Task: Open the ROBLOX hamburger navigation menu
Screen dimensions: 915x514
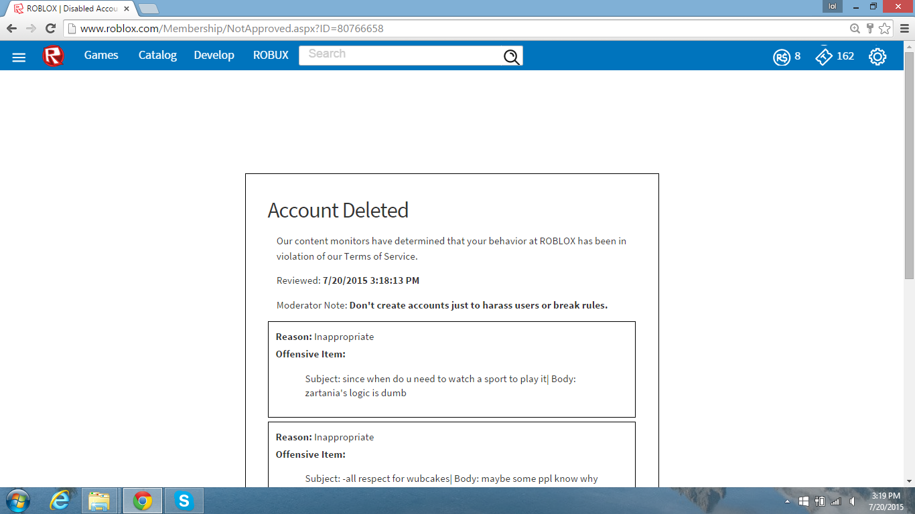Action: click(x=19, y=57)
